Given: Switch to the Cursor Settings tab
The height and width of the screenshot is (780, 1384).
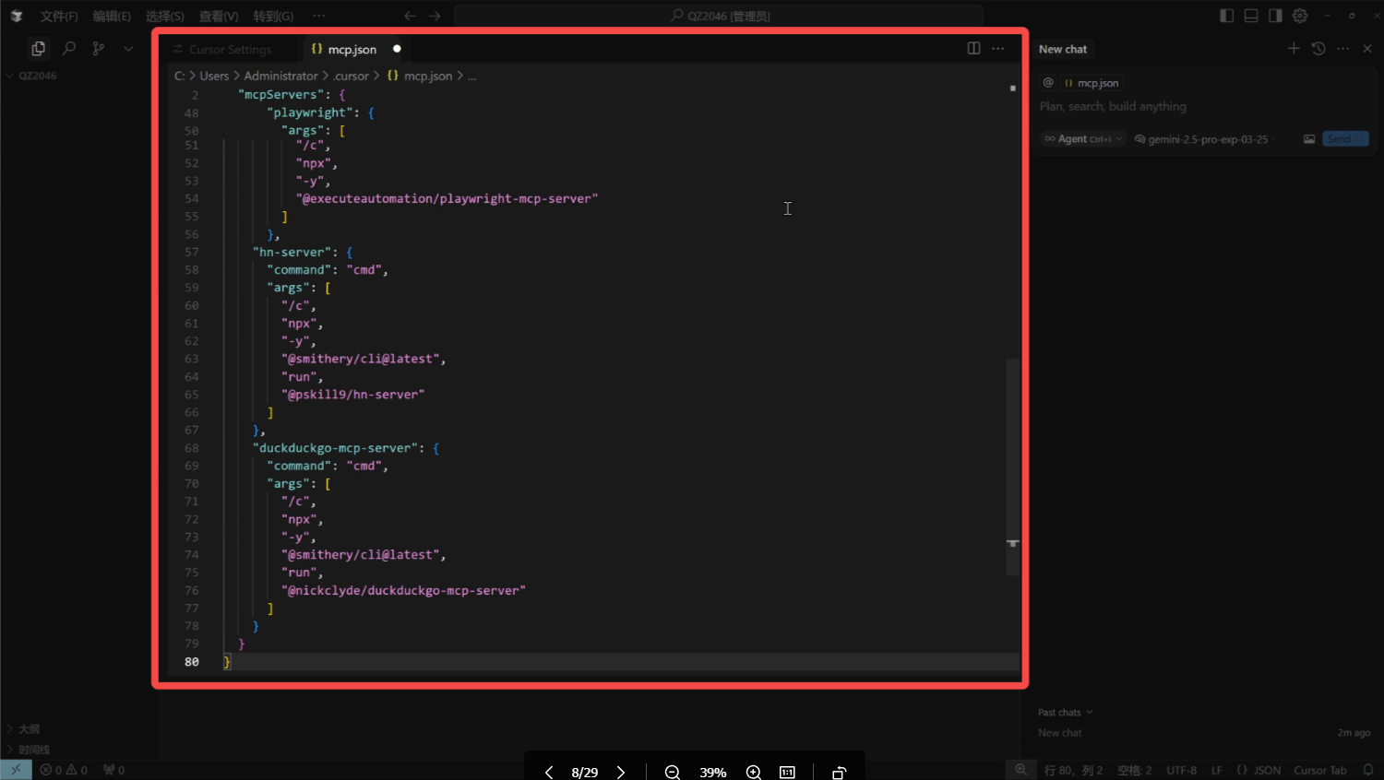Looking at the screenshot, I should coord(230,50).
